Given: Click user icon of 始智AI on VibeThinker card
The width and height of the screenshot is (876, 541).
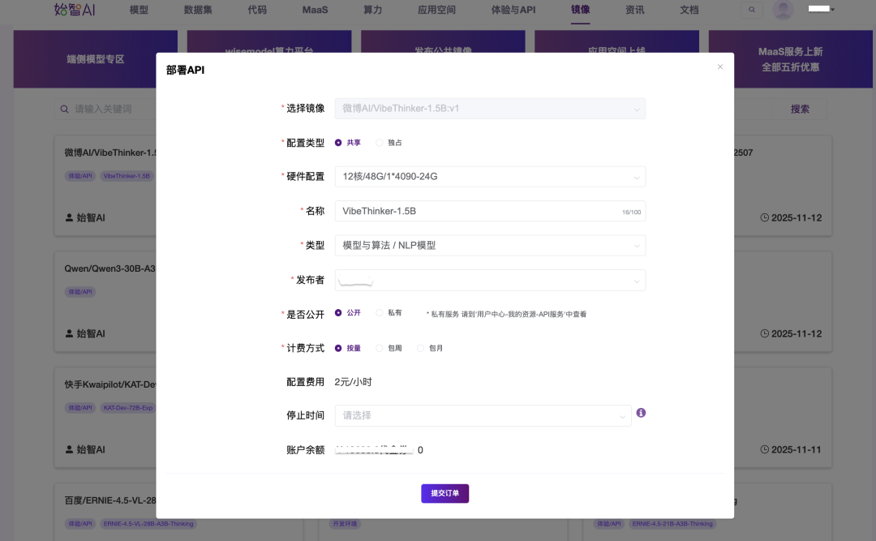Looking at the screenshot, I should [x=69, y=217].
